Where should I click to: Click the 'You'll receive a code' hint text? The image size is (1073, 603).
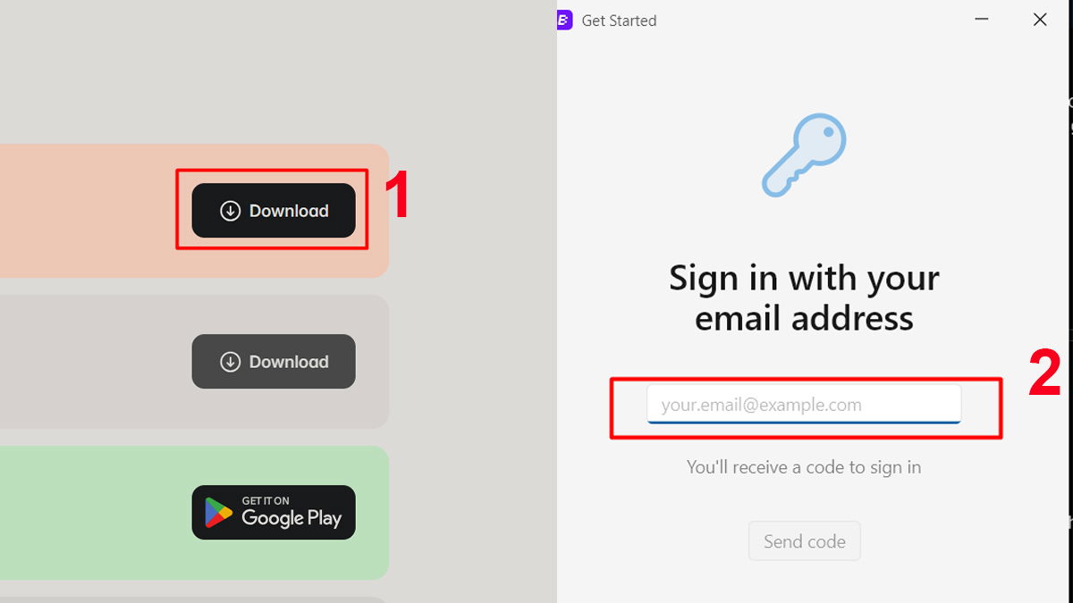803,467
